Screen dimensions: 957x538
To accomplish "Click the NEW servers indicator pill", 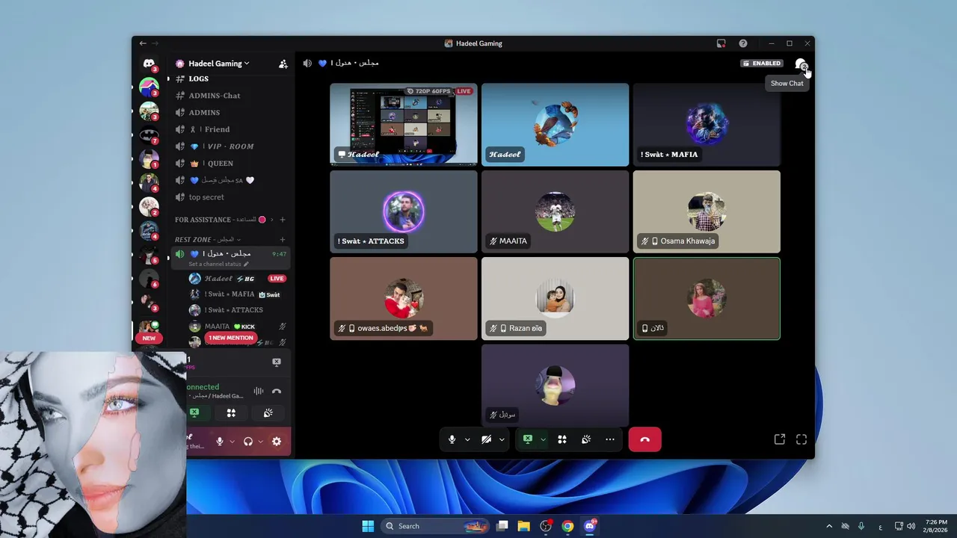I will (x=149, y=338).
